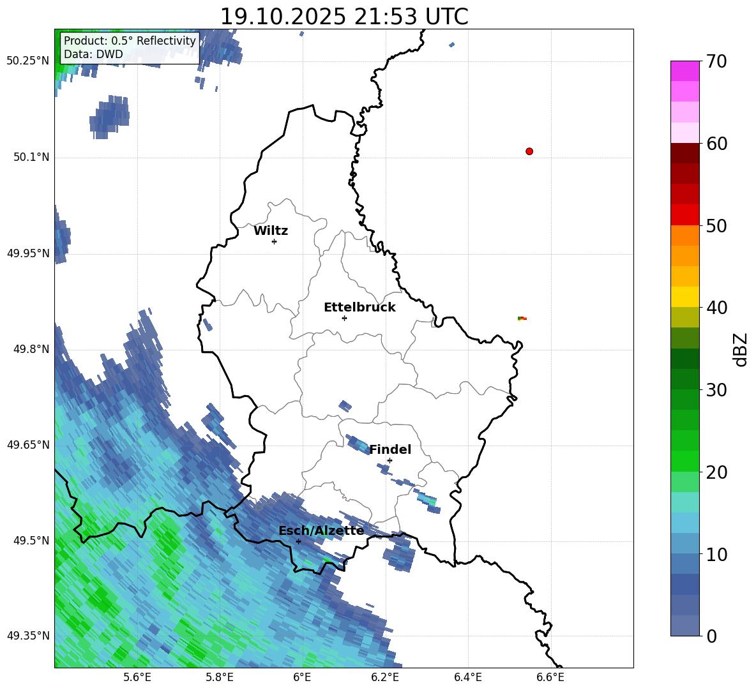Click the colorbar label 40

coord(716,308)
